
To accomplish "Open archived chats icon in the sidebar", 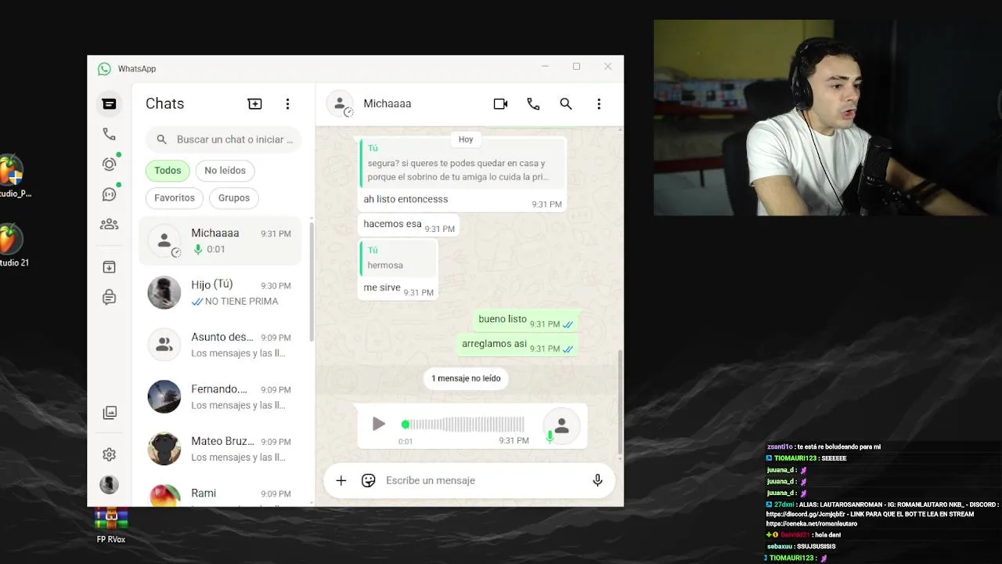I will [109, 267].
